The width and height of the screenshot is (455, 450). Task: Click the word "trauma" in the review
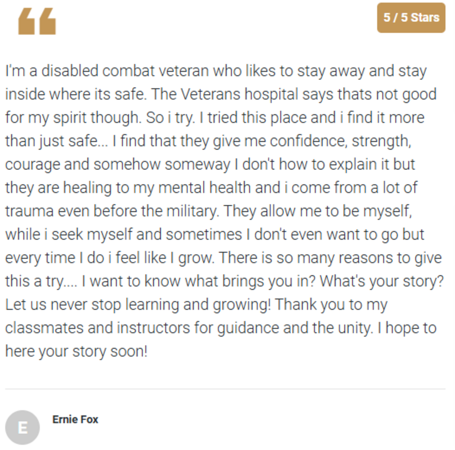pyautogui.click(x=29, y=211)
